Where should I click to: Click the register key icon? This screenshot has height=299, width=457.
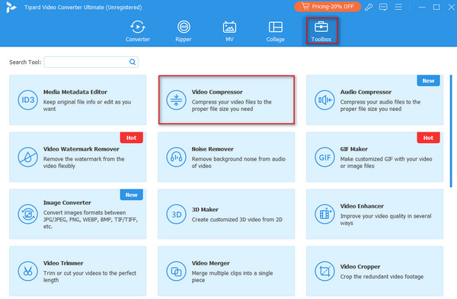coord(369,7)
